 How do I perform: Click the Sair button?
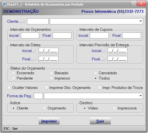tap(100, 121)
